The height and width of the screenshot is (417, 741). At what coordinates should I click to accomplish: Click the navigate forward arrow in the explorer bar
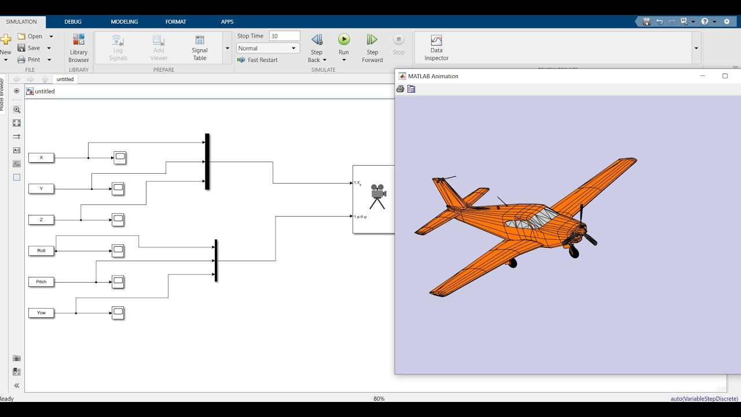(x=30, y=79)
